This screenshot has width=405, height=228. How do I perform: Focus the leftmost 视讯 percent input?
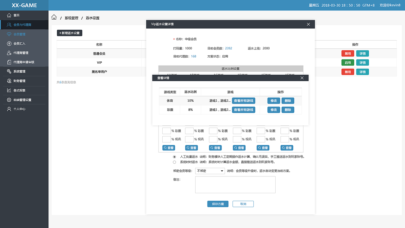(x=166, y=139)
